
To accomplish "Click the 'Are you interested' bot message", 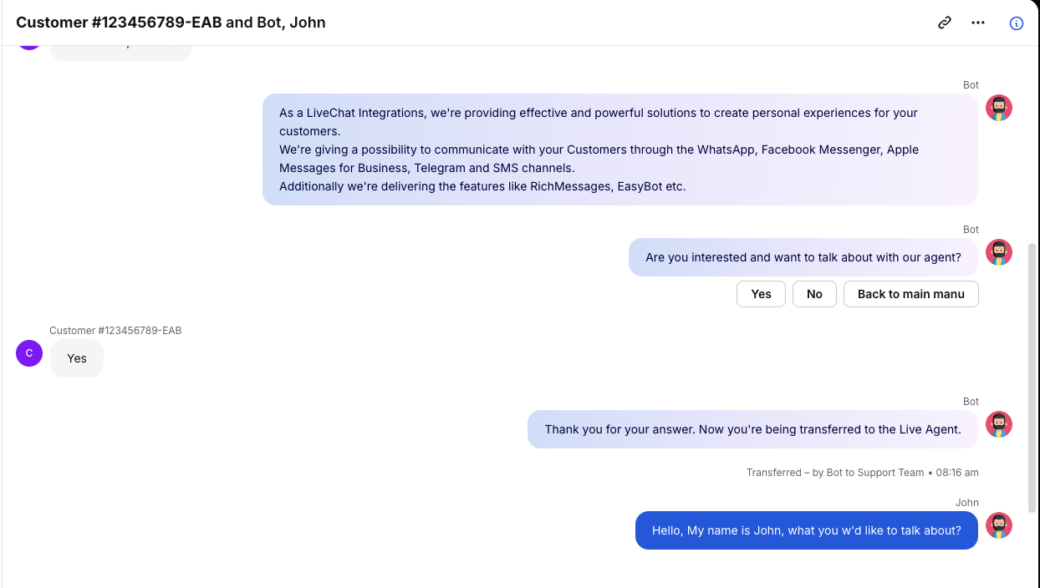I will pos(803,257).
